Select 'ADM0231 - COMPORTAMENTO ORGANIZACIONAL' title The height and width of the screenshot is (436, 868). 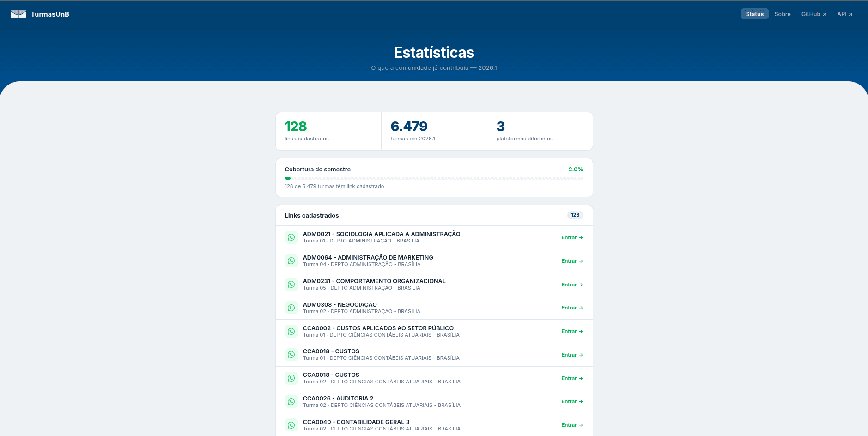(374, 281)
